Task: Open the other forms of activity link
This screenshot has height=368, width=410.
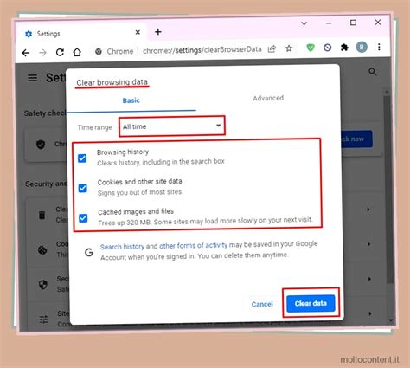Action: click(193, 246)
